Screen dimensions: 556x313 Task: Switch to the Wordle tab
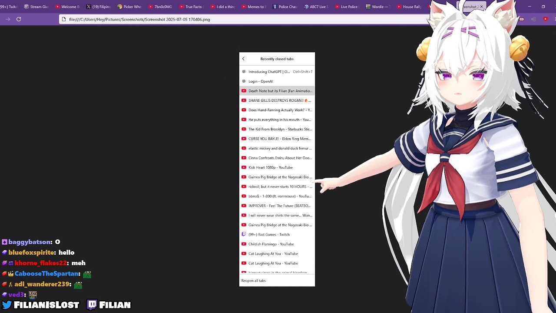(378, 7)
